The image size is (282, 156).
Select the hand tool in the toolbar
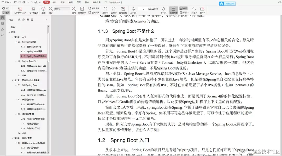pyautogui.click(x=6, y=8)
